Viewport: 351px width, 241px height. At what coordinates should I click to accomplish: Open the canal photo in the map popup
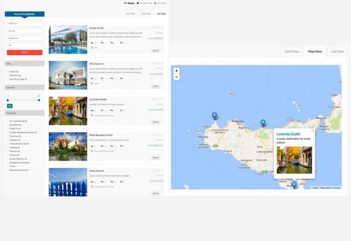(x=294, y=160)
